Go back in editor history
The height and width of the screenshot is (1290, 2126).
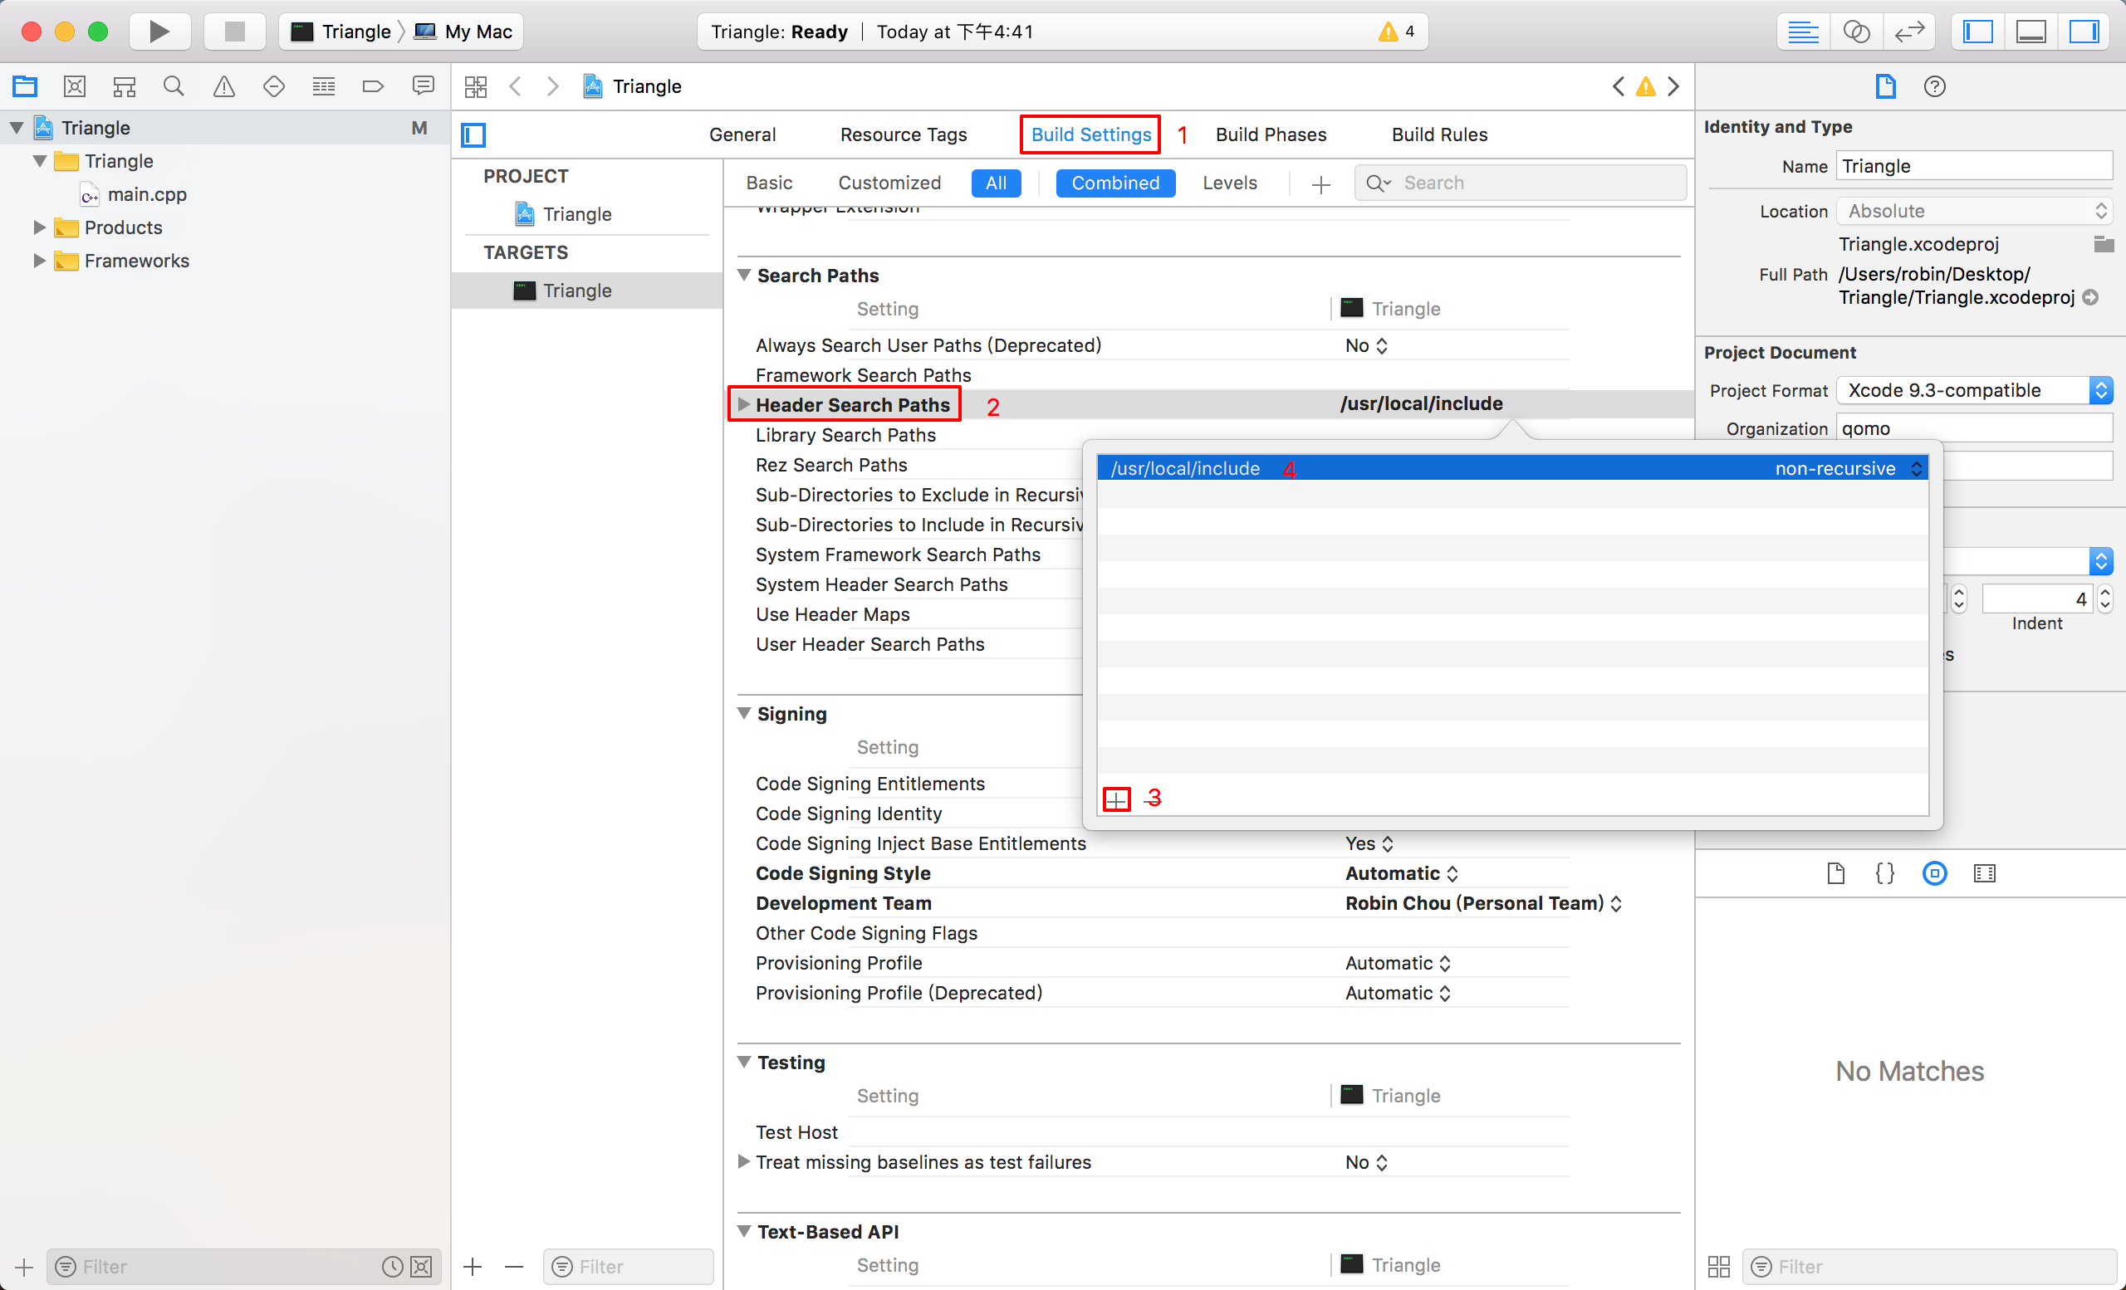pos(516,86)
